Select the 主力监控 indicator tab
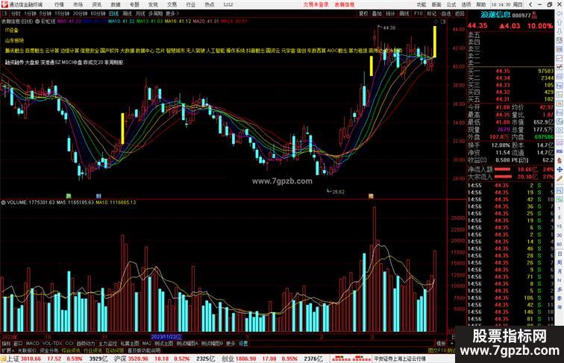Viewport: 564px width, 363px height. coord(107,344)
